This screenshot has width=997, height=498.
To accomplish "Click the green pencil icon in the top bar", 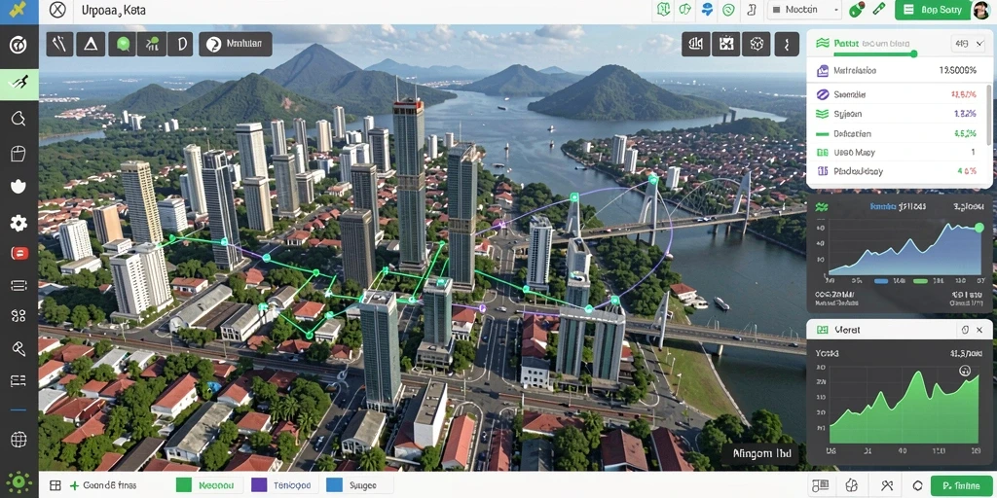I will click(879, 10).
